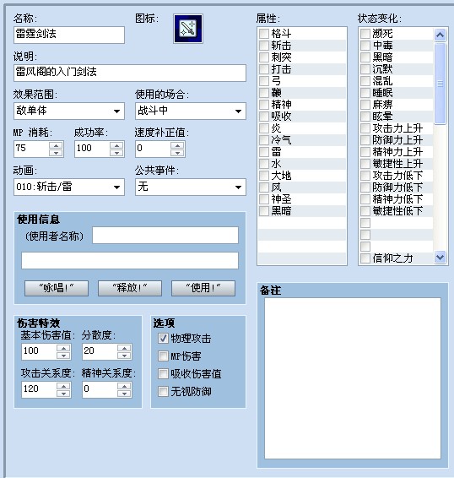Screen dimensions: 454x478
Task: Click the “释放!” button
Action: (x=130, y=288)
